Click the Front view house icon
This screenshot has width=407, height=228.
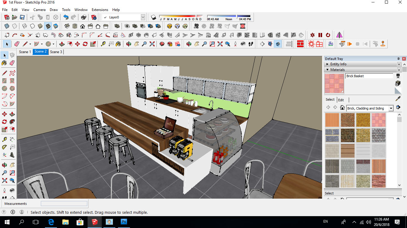point(83,26)
